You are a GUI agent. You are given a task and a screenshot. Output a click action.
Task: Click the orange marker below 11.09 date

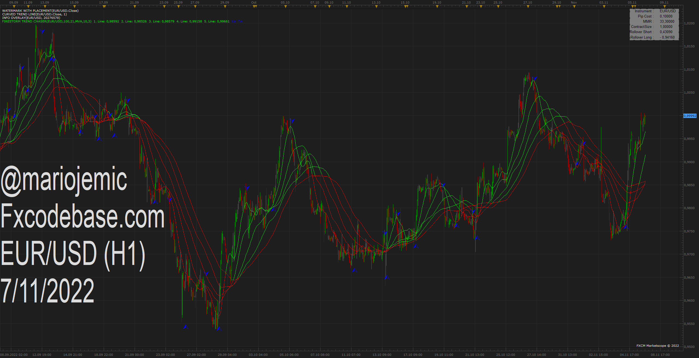coord(28,7)
